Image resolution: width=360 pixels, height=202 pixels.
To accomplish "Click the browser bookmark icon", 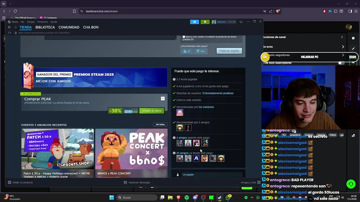I will tap(74, 11).
